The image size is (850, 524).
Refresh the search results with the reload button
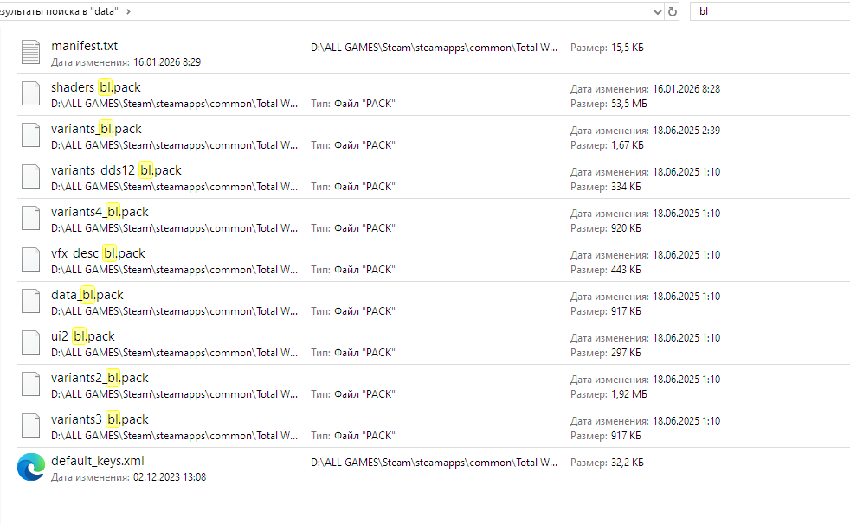[673, 11]
